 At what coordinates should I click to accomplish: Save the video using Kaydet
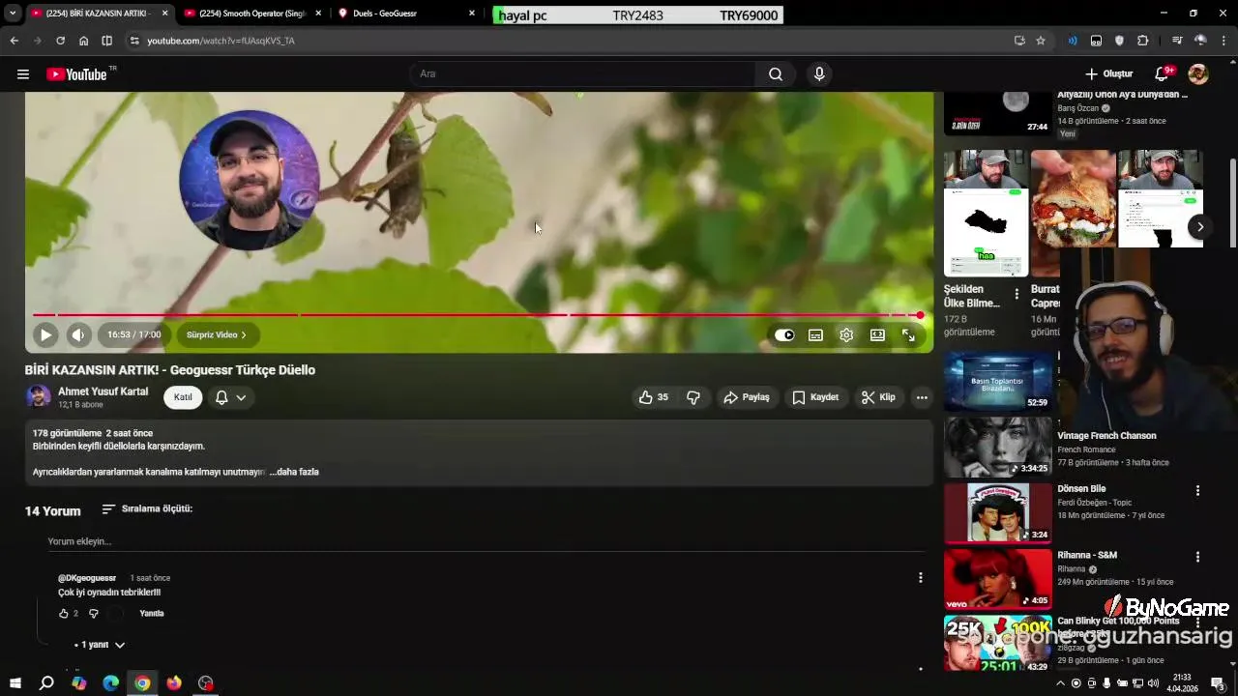[x=815, y=397]
